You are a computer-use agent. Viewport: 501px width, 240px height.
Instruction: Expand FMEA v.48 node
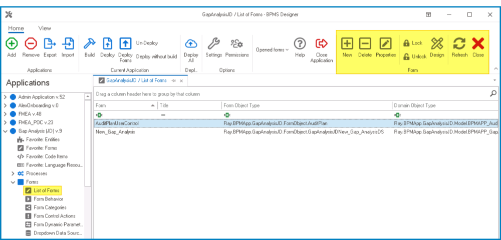click(x=5, y=114)
